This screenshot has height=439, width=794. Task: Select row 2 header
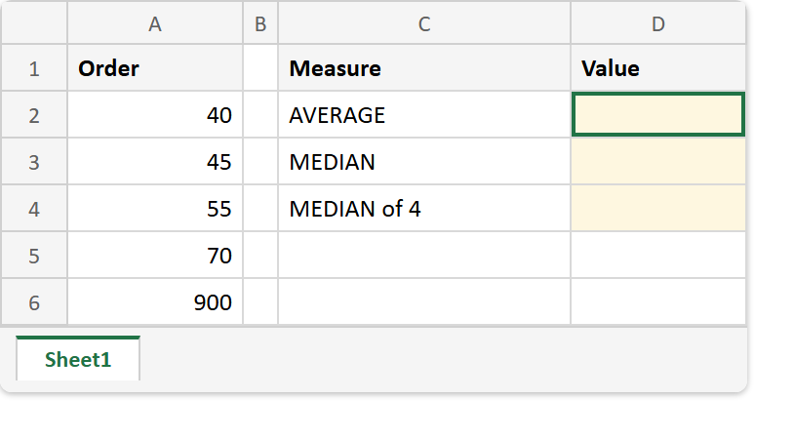tap(34, 115)
